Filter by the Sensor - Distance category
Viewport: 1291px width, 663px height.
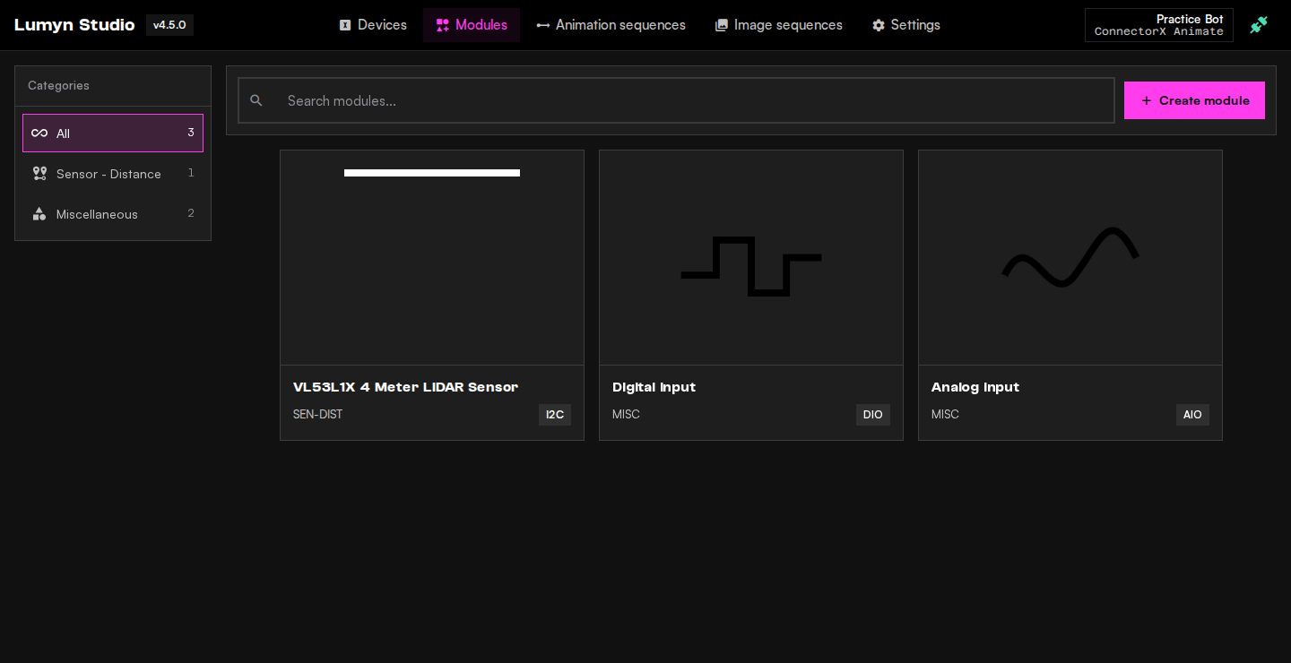tap(113, 173)
